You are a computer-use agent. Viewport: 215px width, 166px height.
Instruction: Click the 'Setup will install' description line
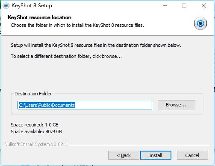96,45
